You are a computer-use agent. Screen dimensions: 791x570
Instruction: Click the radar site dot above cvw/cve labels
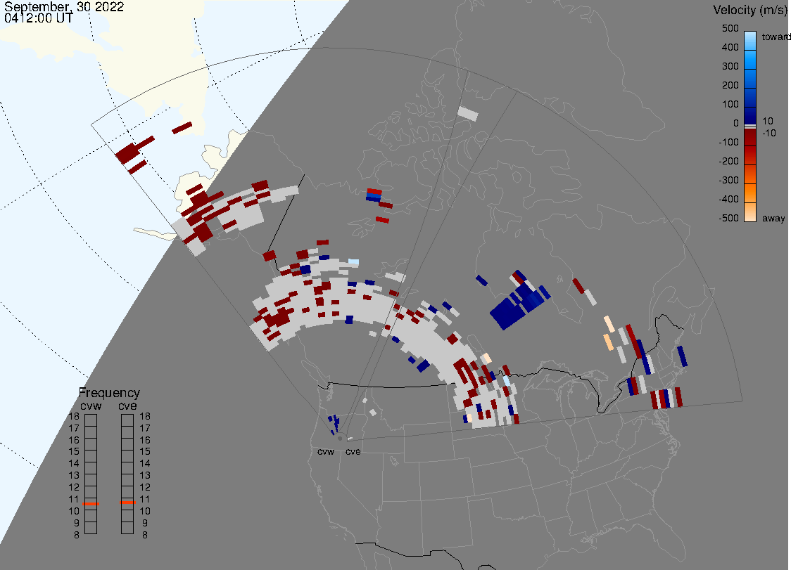coord(340,439)
